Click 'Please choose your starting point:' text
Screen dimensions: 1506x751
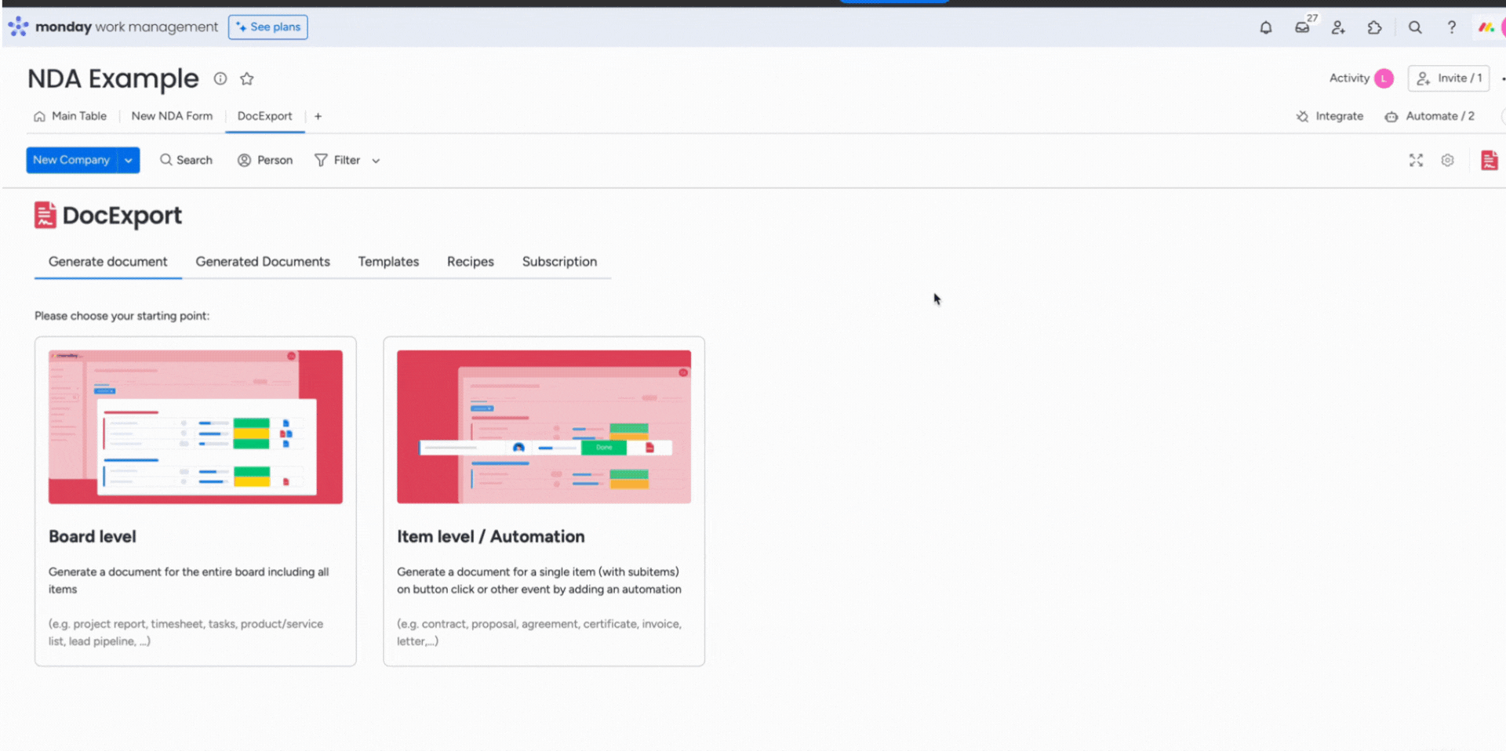point(122,316)
